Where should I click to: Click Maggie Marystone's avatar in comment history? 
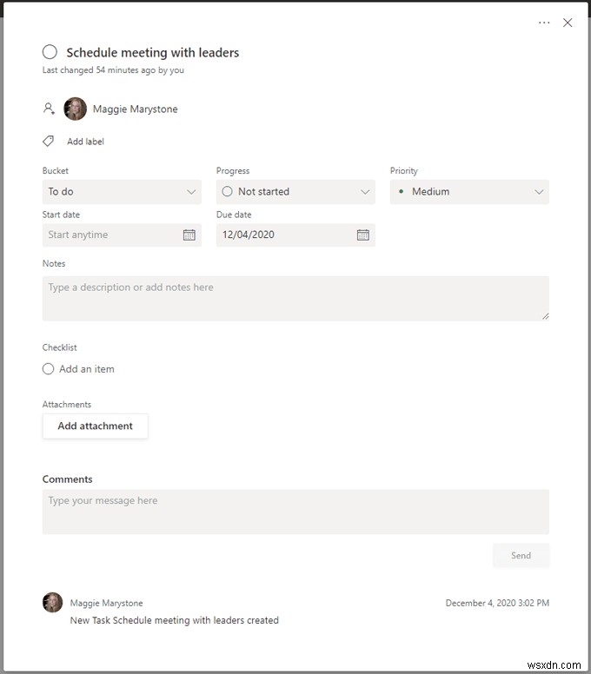tap(52, 602)
